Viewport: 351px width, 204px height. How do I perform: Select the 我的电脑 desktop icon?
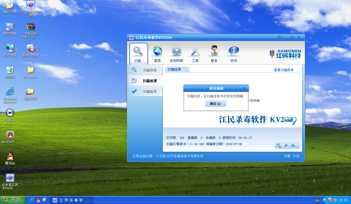click(x=10, y=29)
